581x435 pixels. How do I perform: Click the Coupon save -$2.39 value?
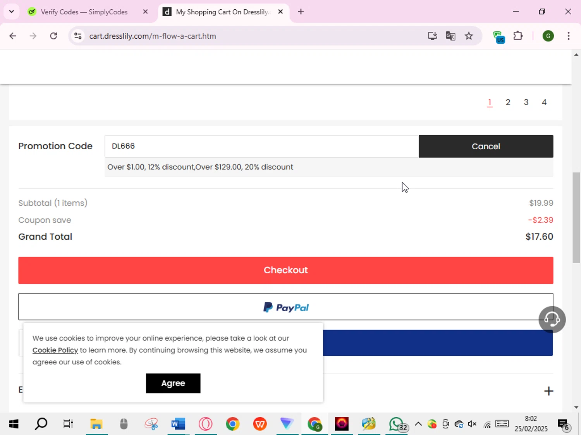click(x=541, y=220)
